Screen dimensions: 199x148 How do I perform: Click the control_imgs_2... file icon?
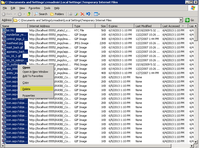point(4,39)
